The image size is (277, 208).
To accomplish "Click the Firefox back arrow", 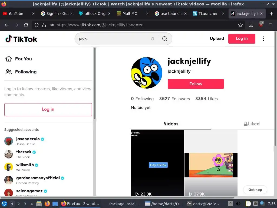I will (x=6, y=25).
